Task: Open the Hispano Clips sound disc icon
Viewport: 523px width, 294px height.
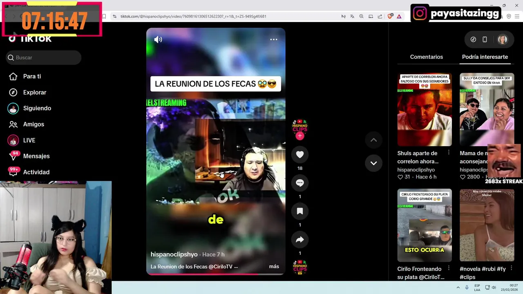Action: [300, 267]
